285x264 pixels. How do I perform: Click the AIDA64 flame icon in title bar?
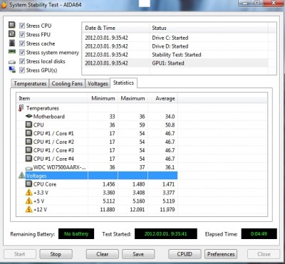[x=4, y=5]
